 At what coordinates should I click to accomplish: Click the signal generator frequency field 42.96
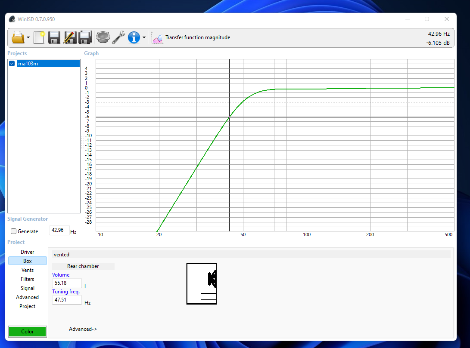click(59, 231)
